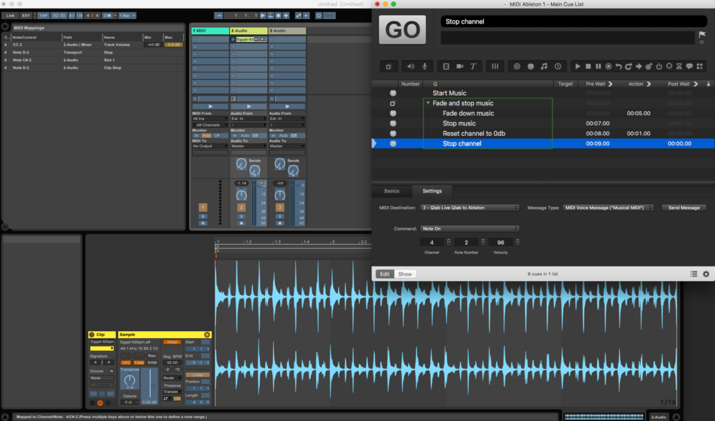Switch to the Basics tab
This screenshot has width=715, height=421.
coord(391,191)
